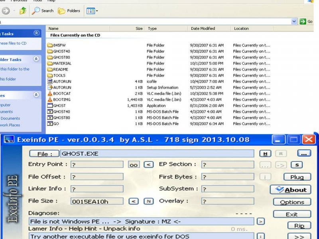Toggle the Folders pane in Explorer
Viewport: 319px width, 239px height.
pos(69,11)
